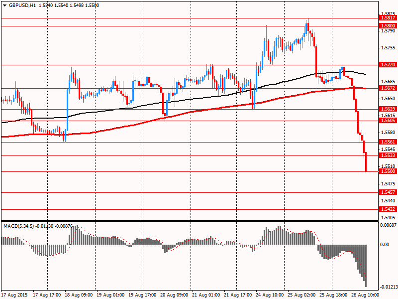Click the 26 Aug 10:00 time label
Image resolution: width=398 pixels, height=299 pixels.
pyautogui.click(x=365, y=295)
